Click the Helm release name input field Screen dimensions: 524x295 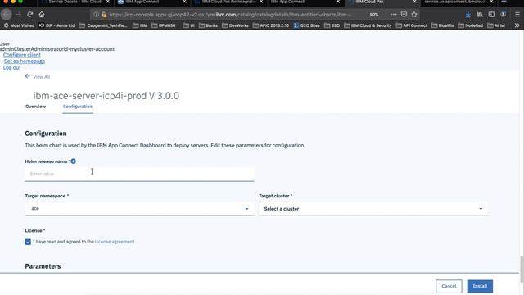tap(139, 174)
